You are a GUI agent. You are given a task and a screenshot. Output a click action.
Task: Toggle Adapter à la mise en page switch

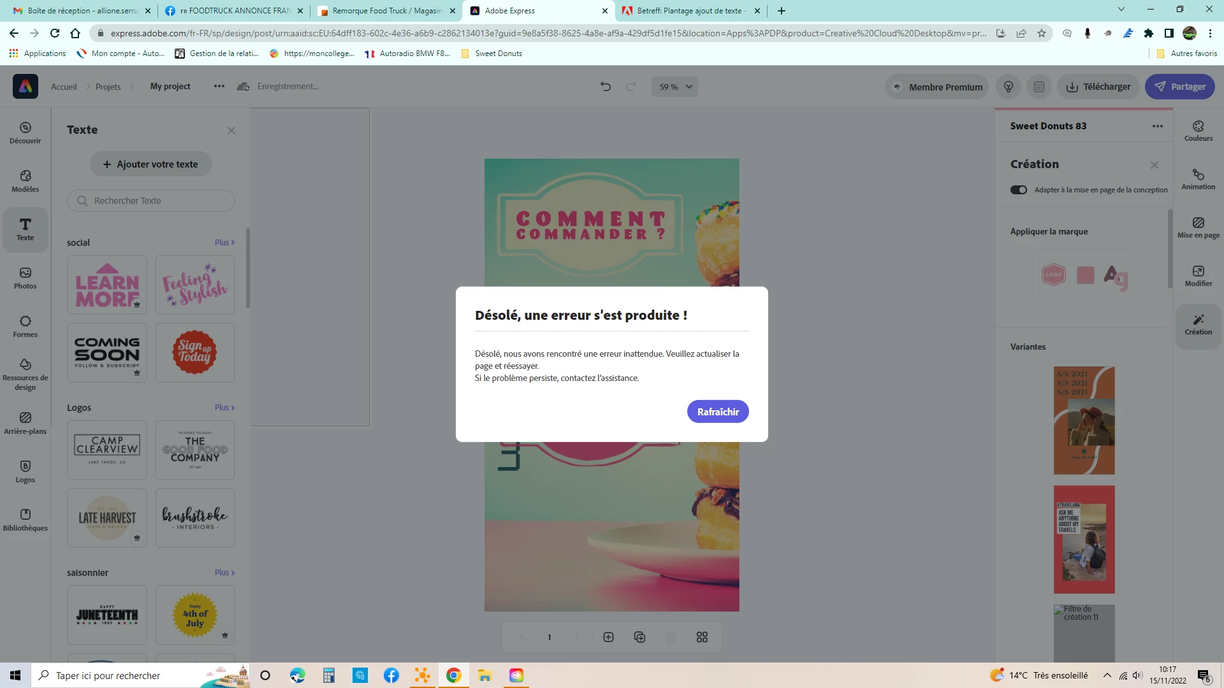tap(1018, 190)
